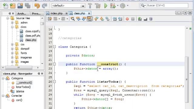Click the editor vertical scrollbar thumb
Image resolution: width=194 pixels, height=109 pixels.
click(x=187, y=79)
